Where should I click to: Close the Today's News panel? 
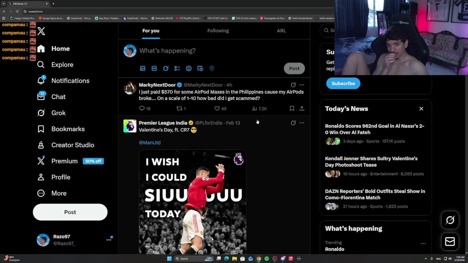coord(421,108)
